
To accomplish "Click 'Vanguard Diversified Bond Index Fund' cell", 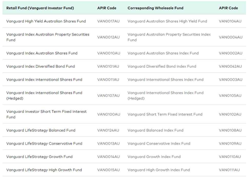I will pos(162,66).
